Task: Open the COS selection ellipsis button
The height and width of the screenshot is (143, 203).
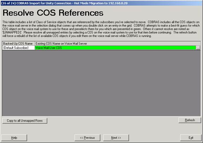Action: [x=198, y=48]
